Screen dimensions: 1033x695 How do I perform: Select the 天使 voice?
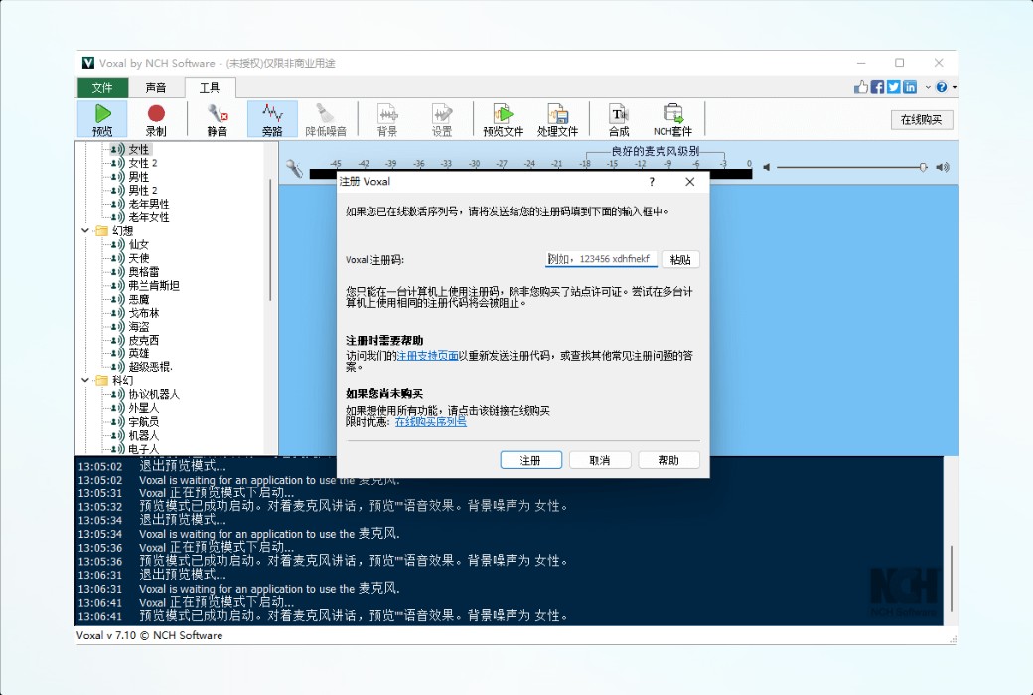139,258
